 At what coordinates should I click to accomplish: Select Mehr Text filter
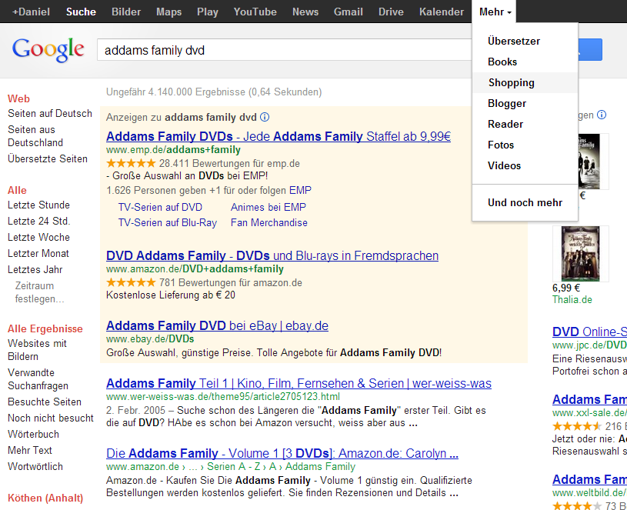click(30, 451)
